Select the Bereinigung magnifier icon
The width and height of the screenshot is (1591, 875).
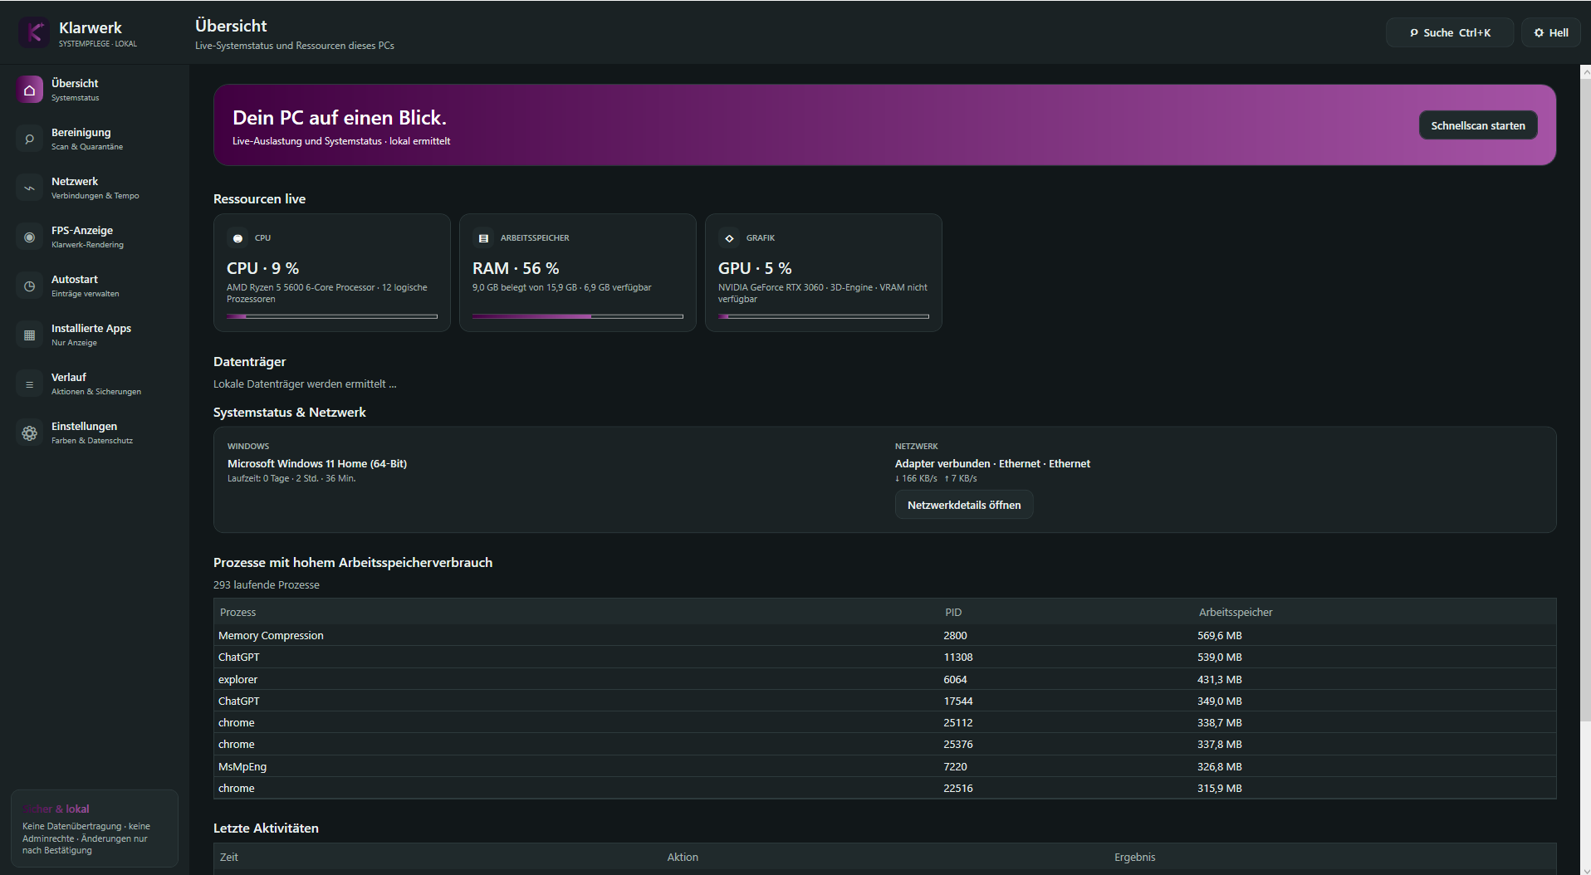(x=30, y=139)
